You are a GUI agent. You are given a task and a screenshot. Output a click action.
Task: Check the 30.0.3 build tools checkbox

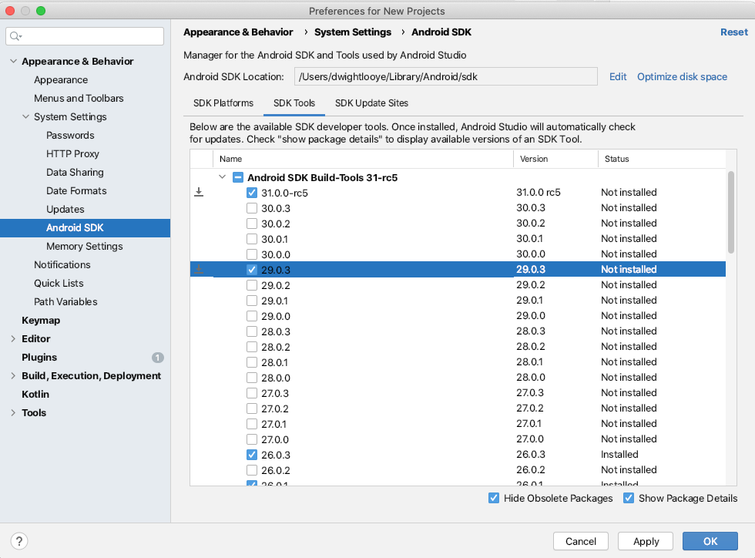click(252, 208)
